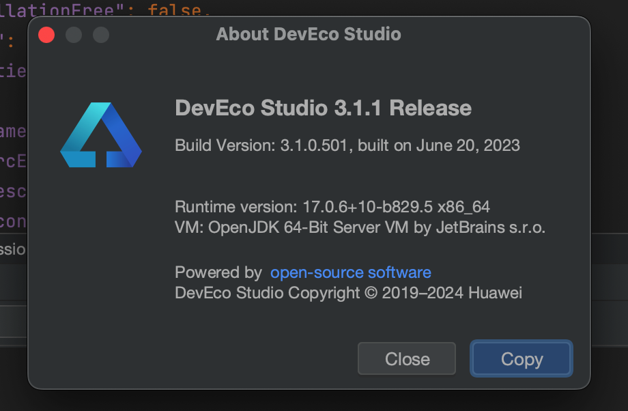Viewport: 628px width, 411px height.
Task: Click the 'false' value in background editor
Action: click(x=174, y=10)
